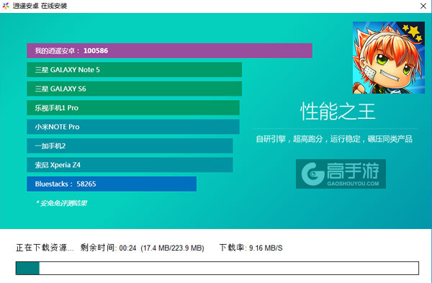Click the installer logo icon in title bar
Image resolution: width=432 pixels, height=283 pixels.
[x=6, y=6]
